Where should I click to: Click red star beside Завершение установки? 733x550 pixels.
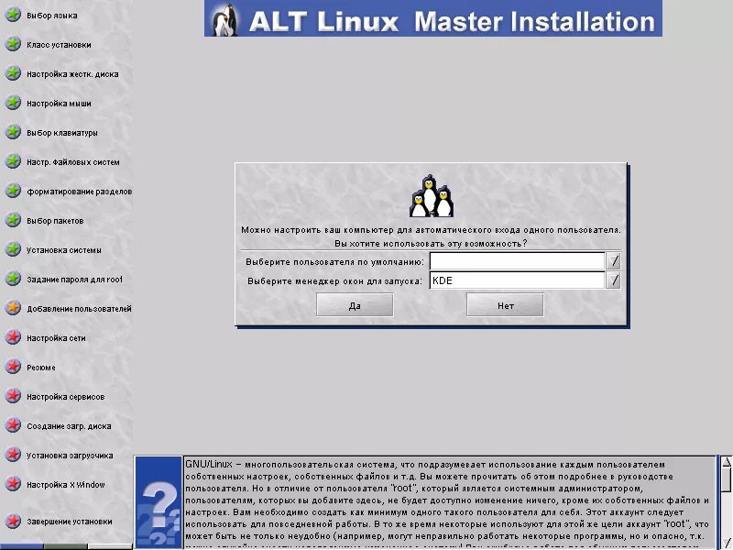point(13,521)
